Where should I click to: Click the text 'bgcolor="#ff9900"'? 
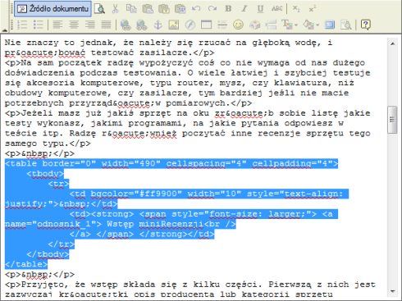click(x=136, y=194)
